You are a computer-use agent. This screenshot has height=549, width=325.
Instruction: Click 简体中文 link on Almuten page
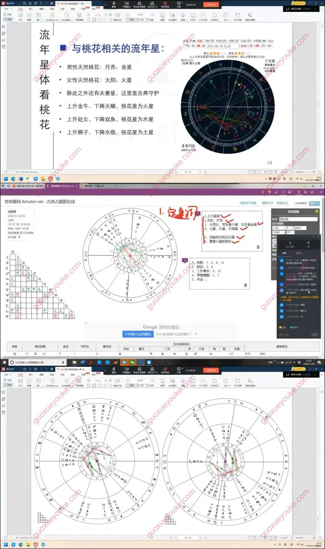pos(267,202)
